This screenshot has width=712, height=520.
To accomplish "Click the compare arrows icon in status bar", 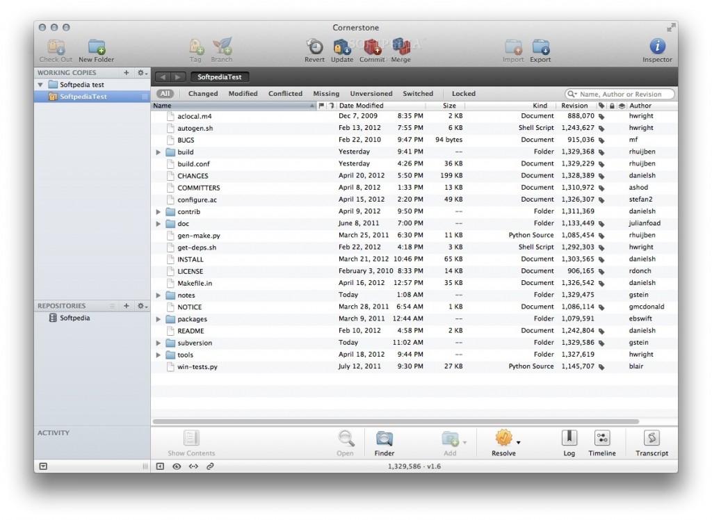I will point(193,466).
